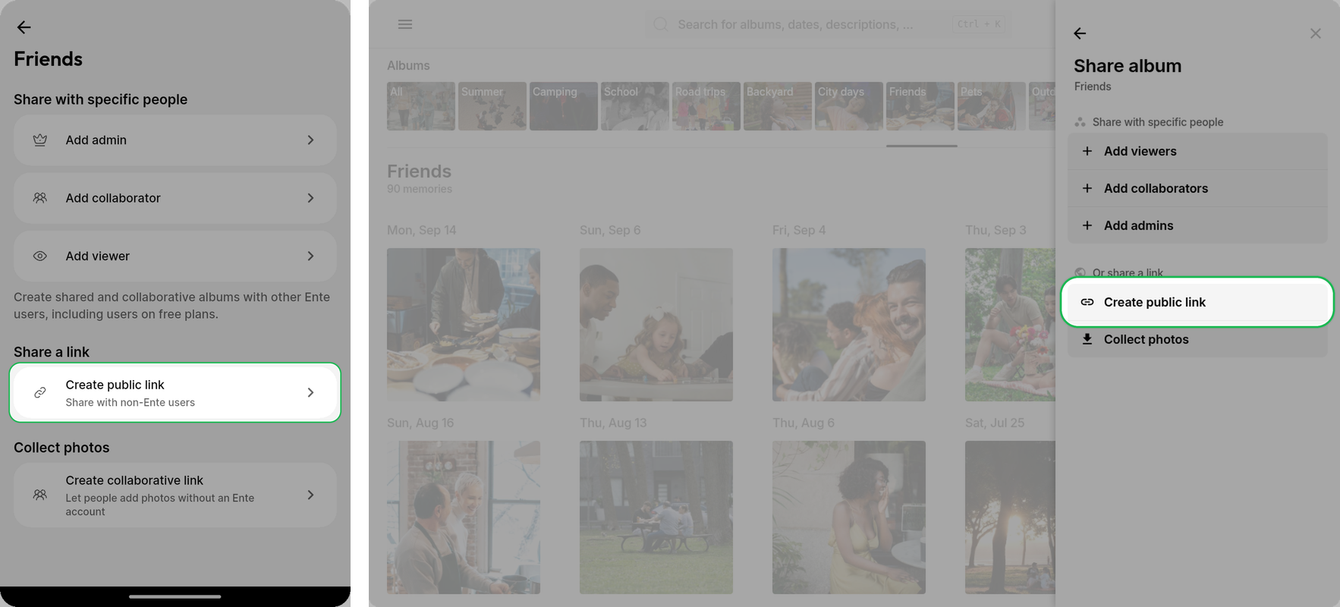
Task: Open Create collaborative link chevron
Action: point(310,495)
